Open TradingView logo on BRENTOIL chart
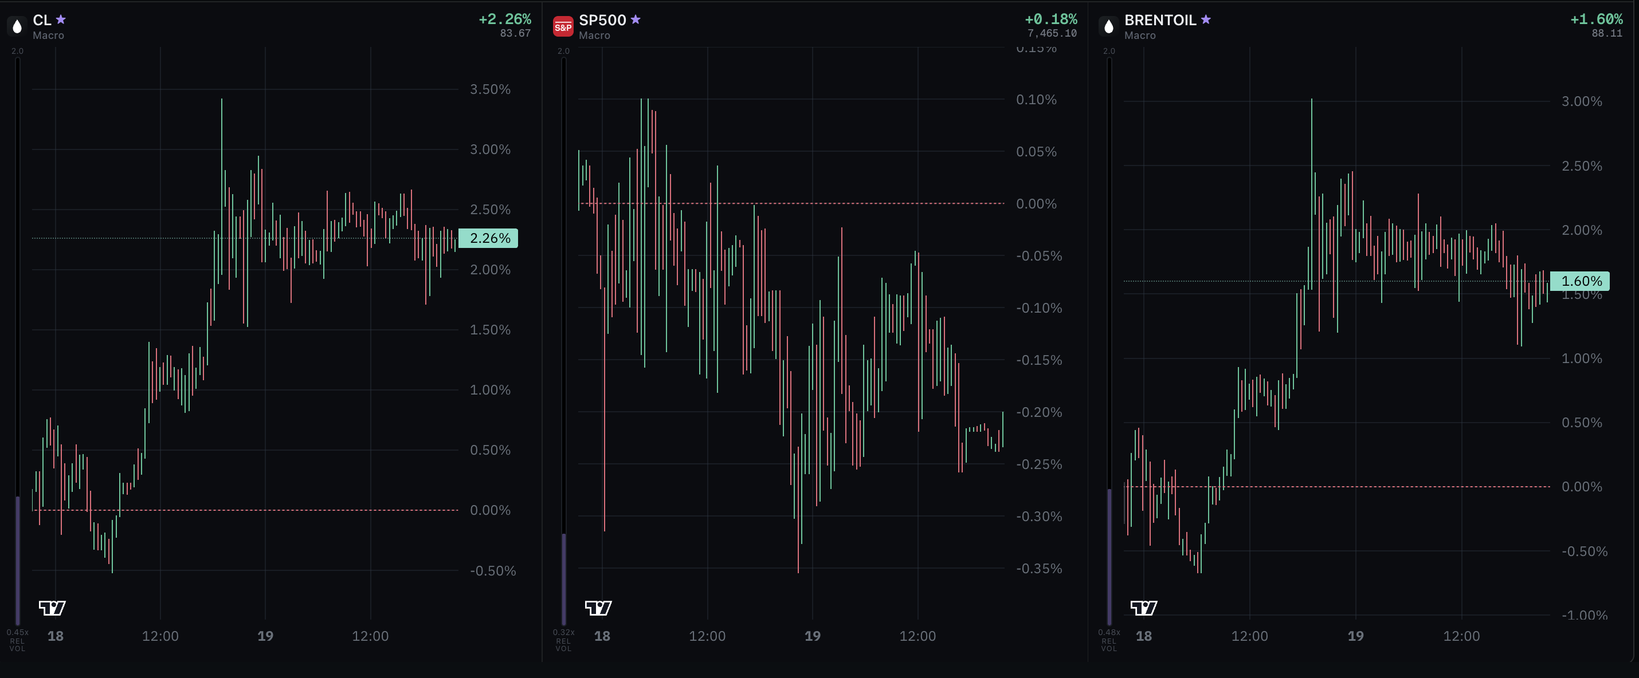The height and width of the screenshot is (678, 1639). [x=1143, y=608]
